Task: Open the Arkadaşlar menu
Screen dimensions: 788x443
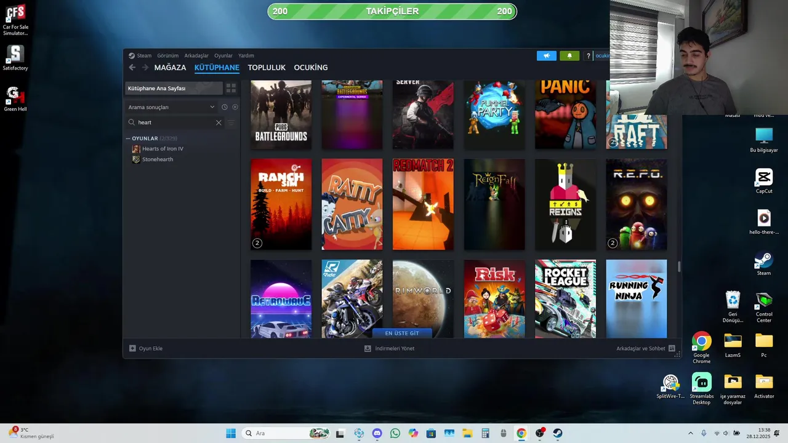Action: pyautogui.click(x=196, y=55)
